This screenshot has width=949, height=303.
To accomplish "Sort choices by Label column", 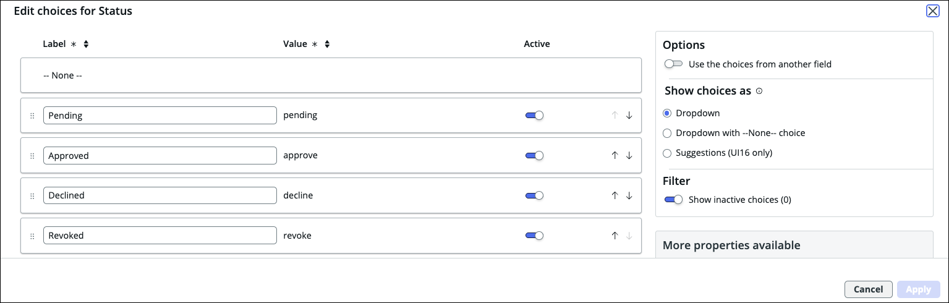I will pos(86,44).
